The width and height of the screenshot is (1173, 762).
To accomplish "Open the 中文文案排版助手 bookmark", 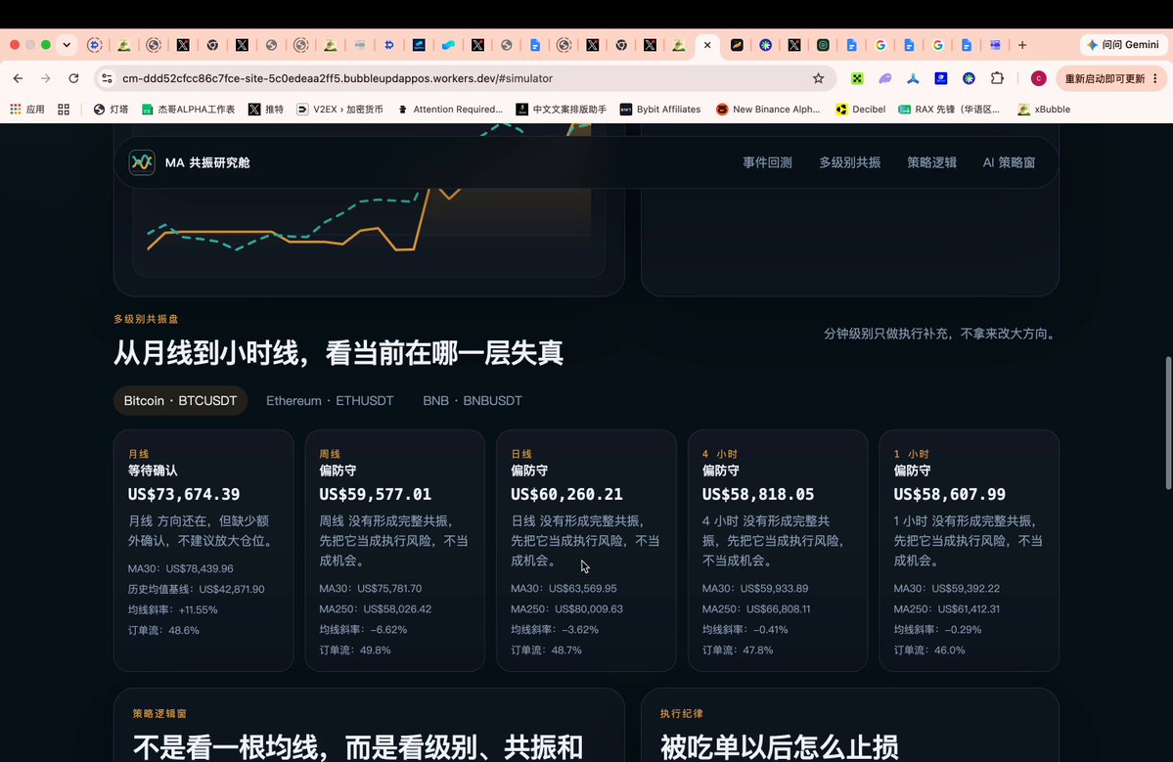I will coord(562,110).
